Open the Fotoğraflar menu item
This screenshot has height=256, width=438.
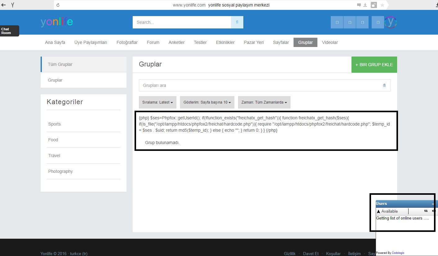[x=127, y=42]
